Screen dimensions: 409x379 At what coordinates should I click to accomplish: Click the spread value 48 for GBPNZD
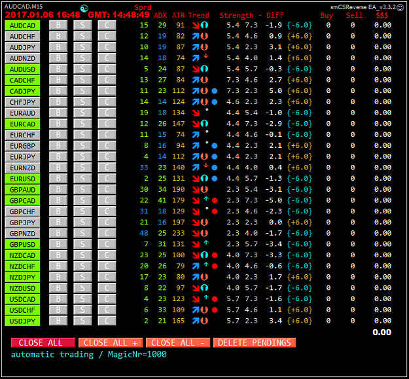click(x=144, y=233)
